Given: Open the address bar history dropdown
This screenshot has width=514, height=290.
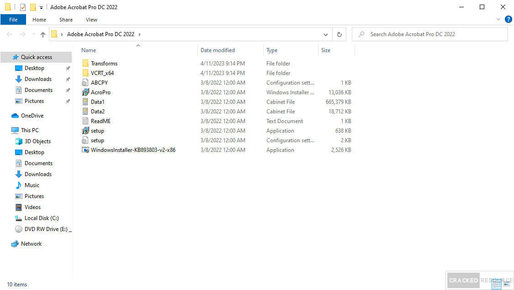Looking at the screenshot, I should coord(325,34).
